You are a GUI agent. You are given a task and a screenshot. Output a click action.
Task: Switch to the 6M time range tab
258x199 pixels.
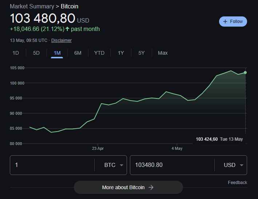coord(78,53)
